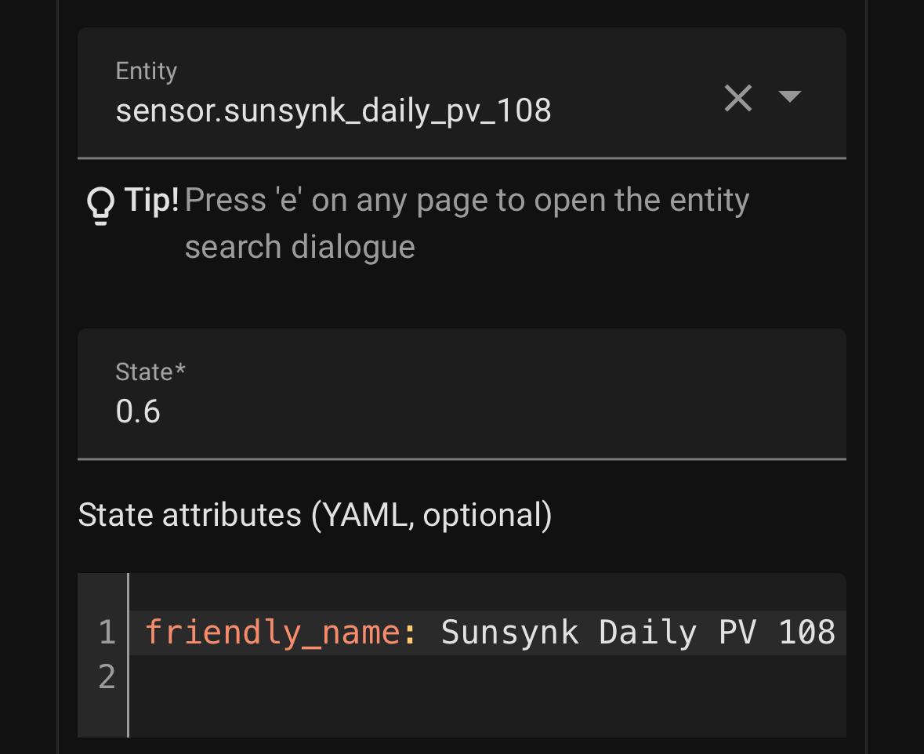Click line number 1 in the editor gutter
This screenshot has height=754, width=924.
tap(107, 633)
